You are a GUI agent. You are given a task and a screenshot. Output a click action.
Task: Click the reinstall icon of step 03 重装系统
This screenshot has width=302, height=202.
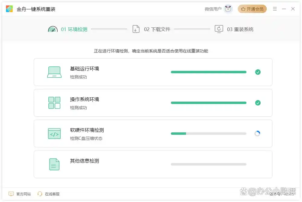pyautogui.click(x=219, y=29)
